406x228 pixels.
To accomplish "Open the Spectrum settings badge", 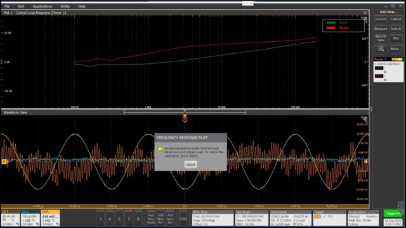I will (x=251, y=218).
